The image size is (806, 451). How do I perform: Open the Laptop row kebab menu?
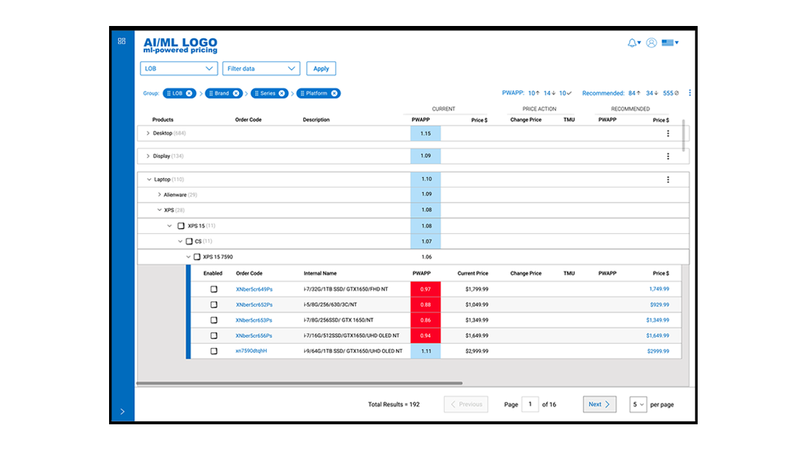668,180
